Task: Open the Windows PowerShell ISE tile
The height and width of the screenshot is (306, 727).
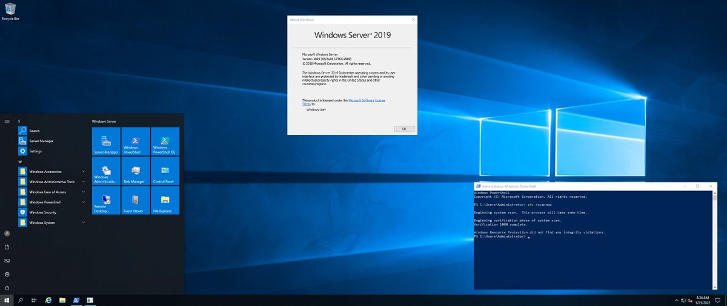Action: 165,142
